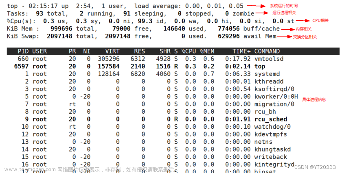Screen dimensions: 342x173
Task: Click the total memory value 999696
Action: click(61, 28)
